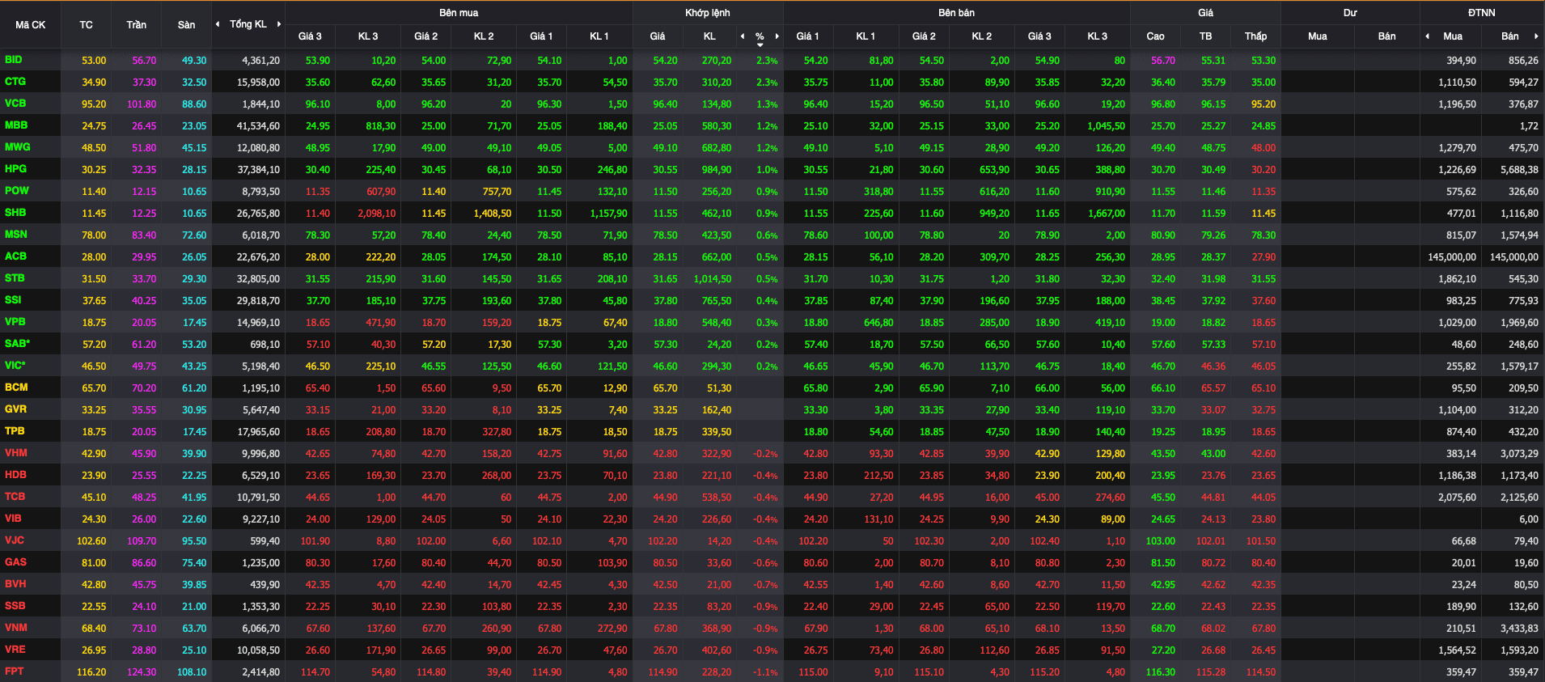Click the Tổng KL column header
Screen dimensions: 1545x682
[248, 24]
